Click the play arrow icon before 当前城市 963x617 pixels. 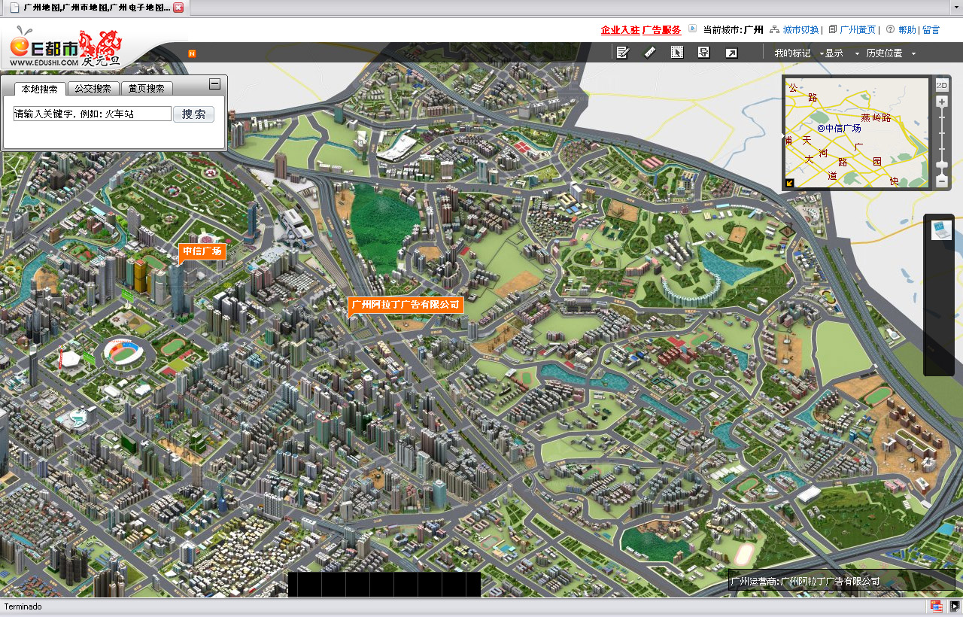point(692,29)
